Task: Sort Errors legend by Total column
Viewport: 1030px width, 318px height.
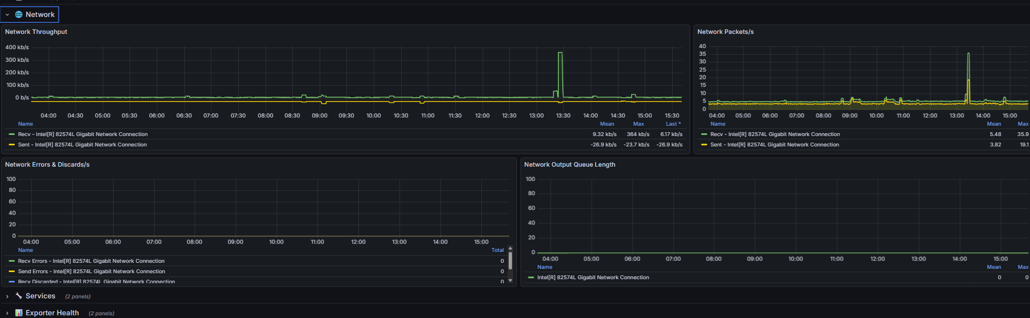Action: (497, 250)
